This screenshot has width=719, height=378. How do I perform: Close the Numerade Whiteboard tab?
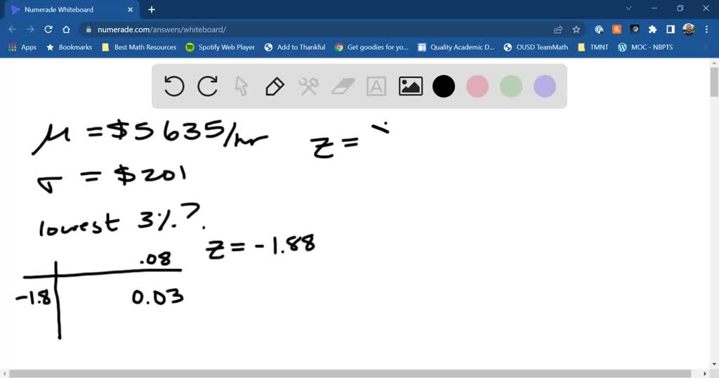(x=130, y=10)
